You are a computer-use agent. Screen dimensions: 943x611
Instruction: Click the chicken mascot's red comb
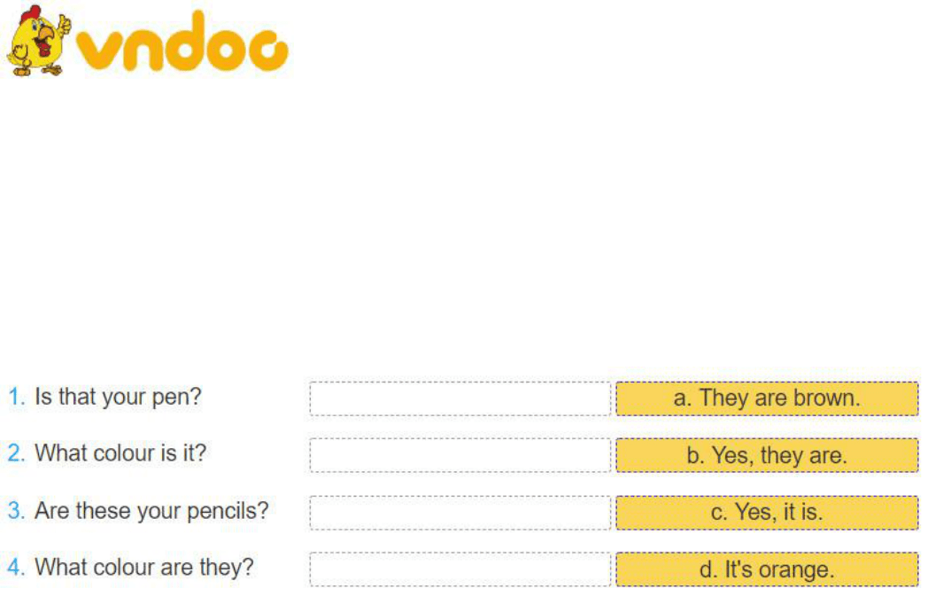[30, 15]
